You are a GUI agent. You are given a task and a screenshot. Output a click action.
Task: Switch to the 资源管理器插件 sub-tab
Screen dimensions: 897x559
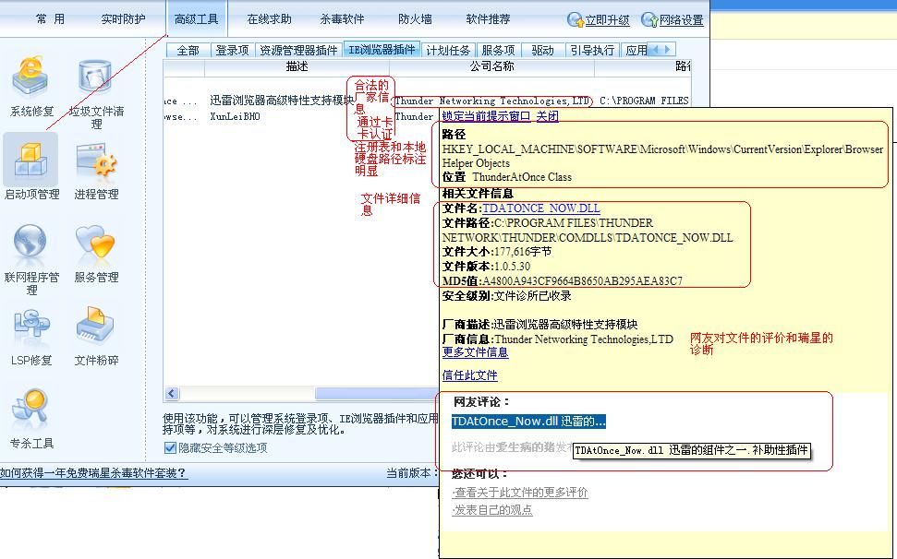click(298, 50)
